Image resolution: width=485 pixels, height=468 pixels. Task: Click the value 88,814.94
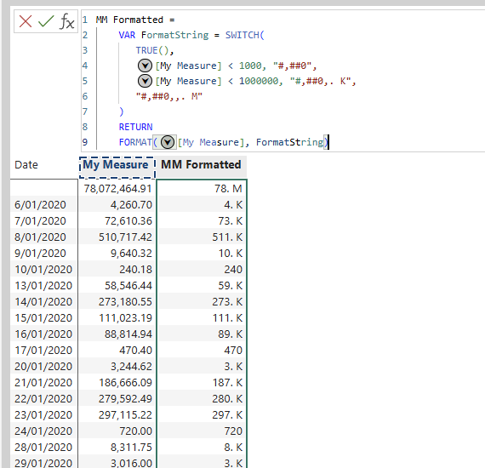(128, 334)
